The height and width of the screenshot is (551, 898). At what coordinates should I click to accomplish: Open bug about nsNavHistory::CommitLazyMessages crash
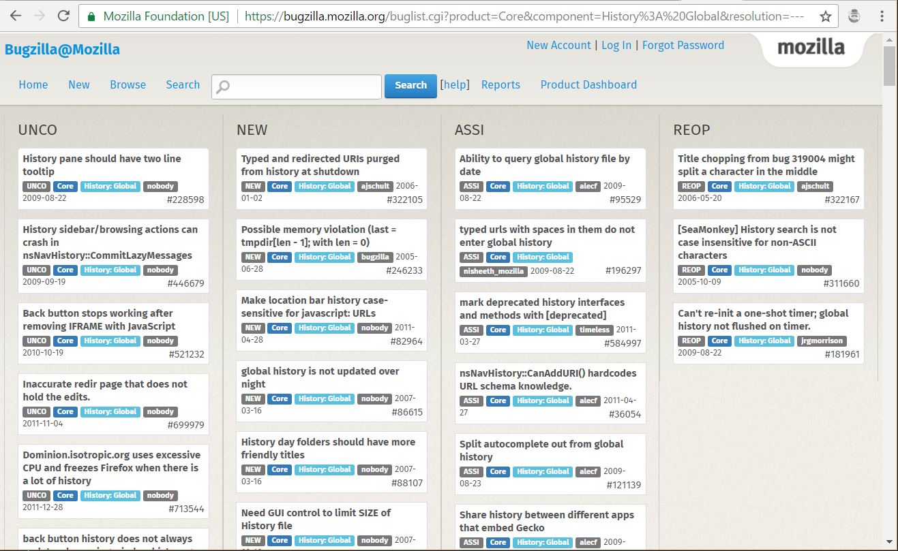110,242
